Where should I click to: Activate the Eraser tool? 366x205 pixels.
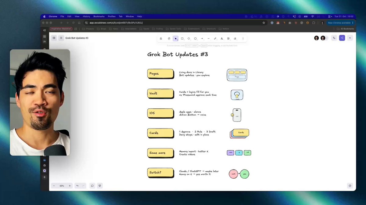[235, 39]
